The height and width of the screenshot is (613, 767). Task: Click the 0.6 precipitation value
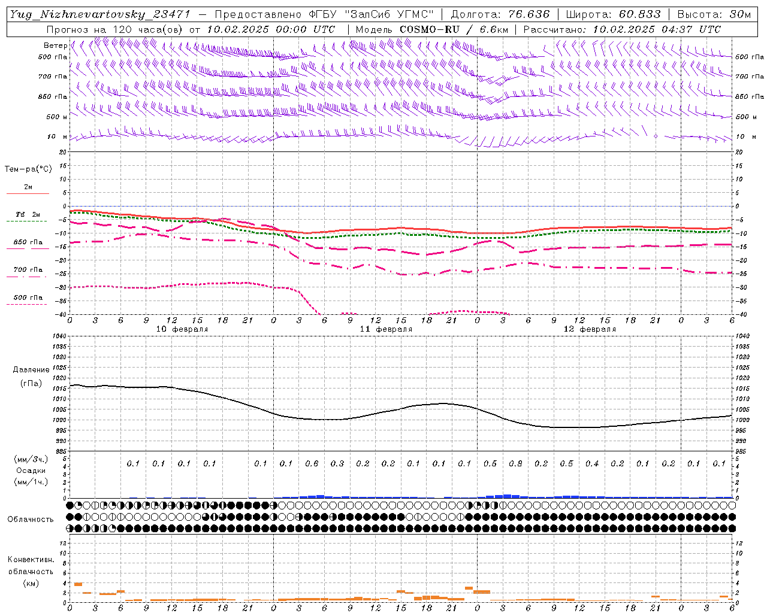(x=312, y=463)
